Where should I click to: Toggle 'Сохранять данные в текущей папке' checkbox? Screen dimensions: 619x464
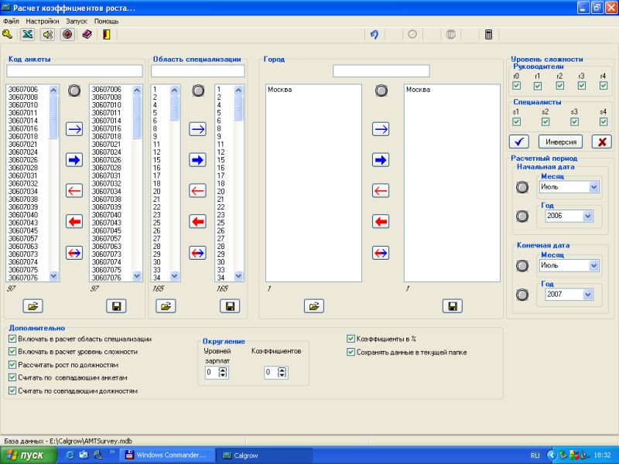(x=351, y=352)
